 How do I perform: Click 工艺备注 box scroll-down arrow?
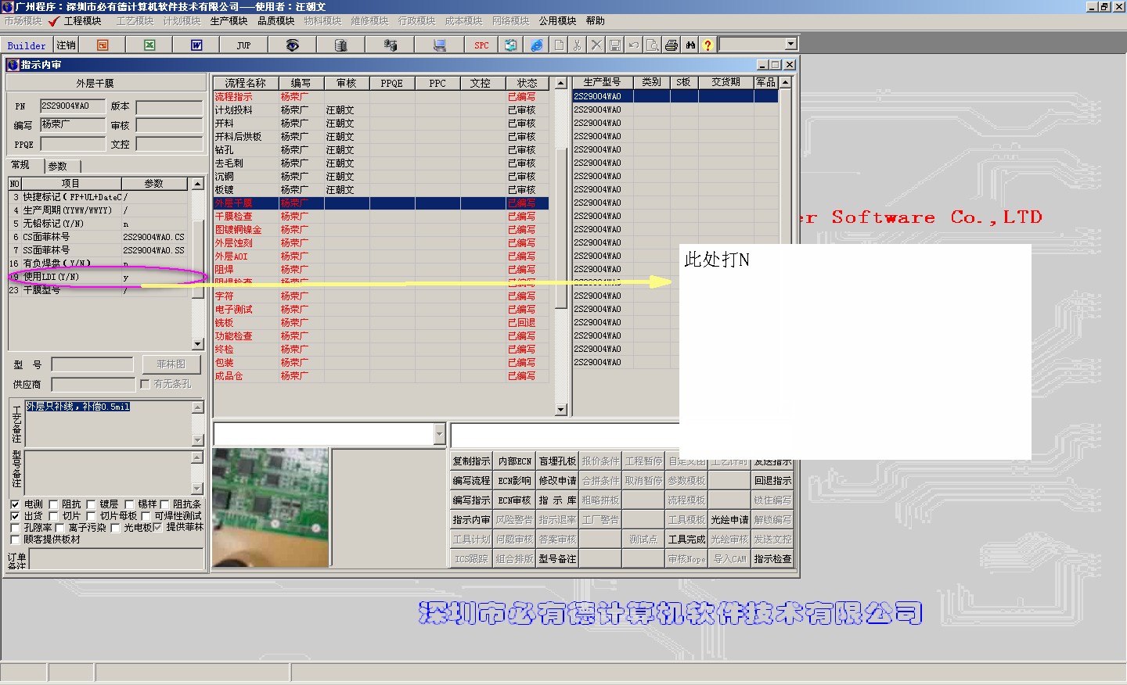pos(197,440)
